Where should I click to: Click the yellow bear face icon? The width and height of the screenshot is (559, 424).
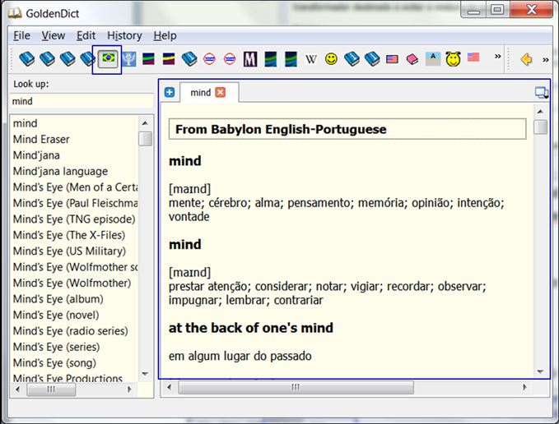pyautogui.click(x=453, y=59)
